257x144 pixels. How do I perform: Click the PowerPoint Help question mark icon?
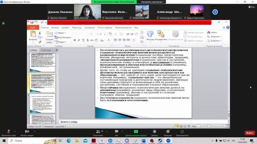(228, 28)
